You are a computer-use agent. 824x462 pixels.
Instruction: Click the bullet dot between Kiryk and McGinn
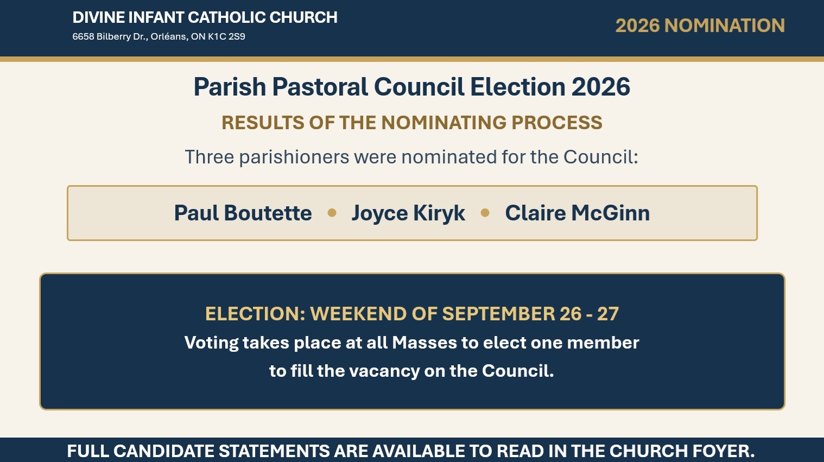(485, 213)
